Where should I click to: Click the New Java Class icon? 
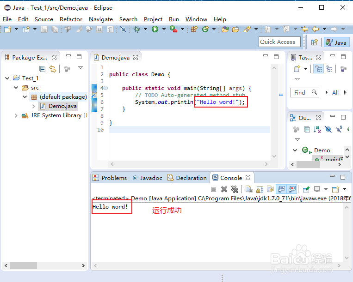pos(205,29)
